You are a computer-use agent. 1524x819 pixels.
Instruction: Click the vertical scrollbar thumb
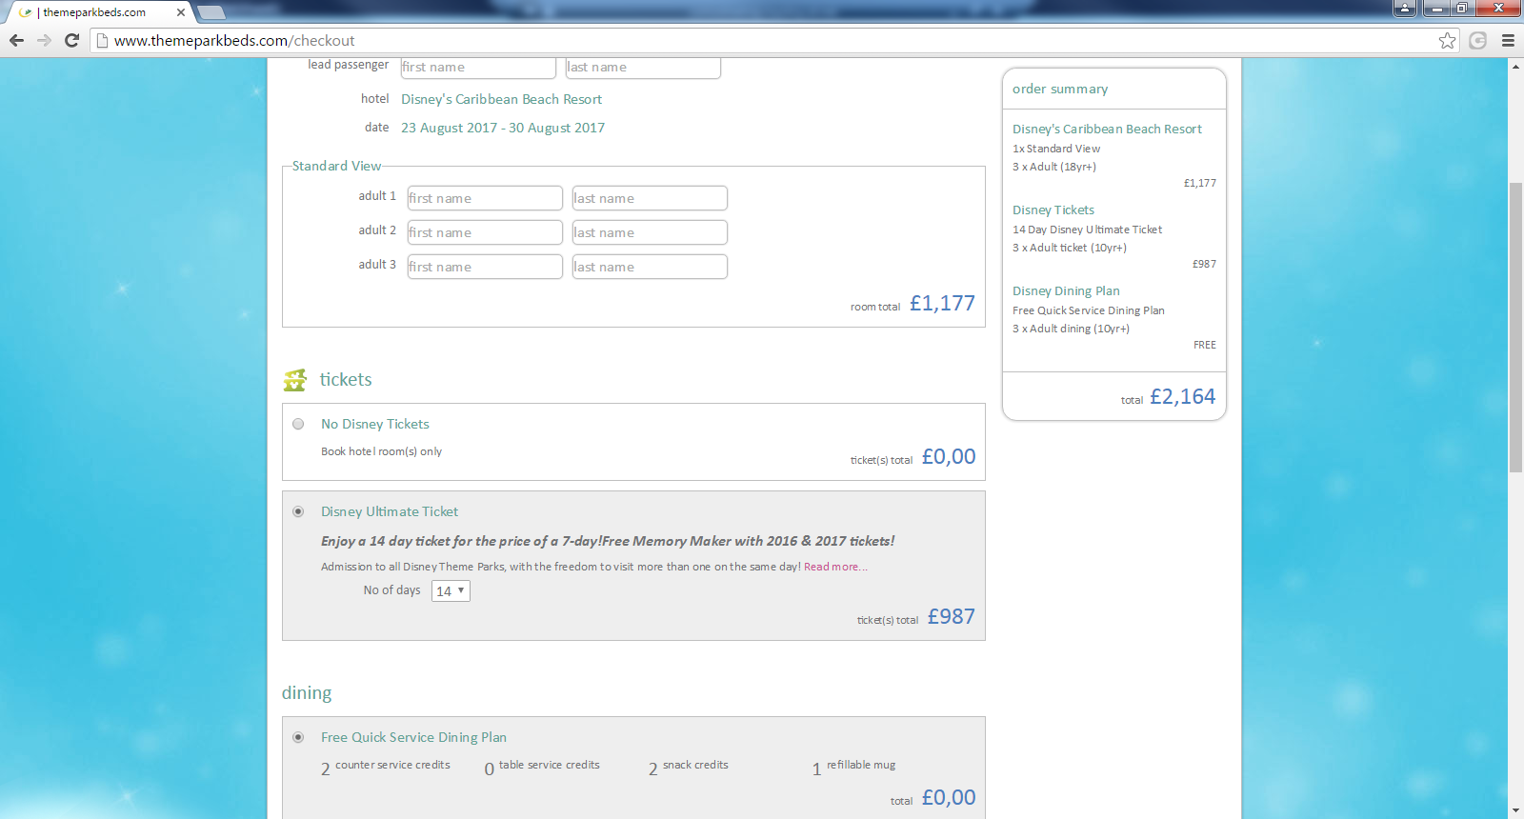point(1515,327)
